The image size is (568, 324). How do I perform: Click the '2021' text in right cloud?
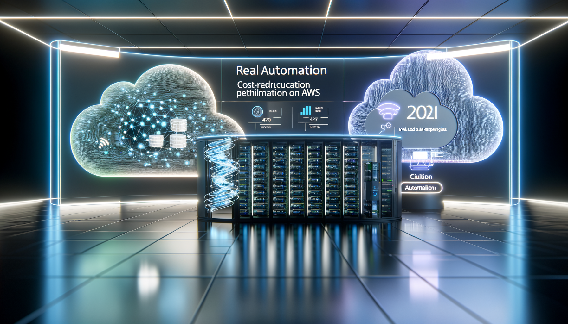pos(422,113)
